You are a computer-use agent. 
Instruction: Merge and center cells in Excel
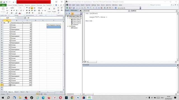coord(35,11)
